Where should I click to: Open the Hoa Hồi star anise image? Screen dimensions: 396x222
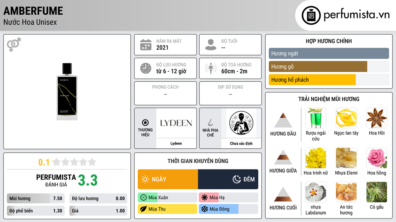[377, 118]
